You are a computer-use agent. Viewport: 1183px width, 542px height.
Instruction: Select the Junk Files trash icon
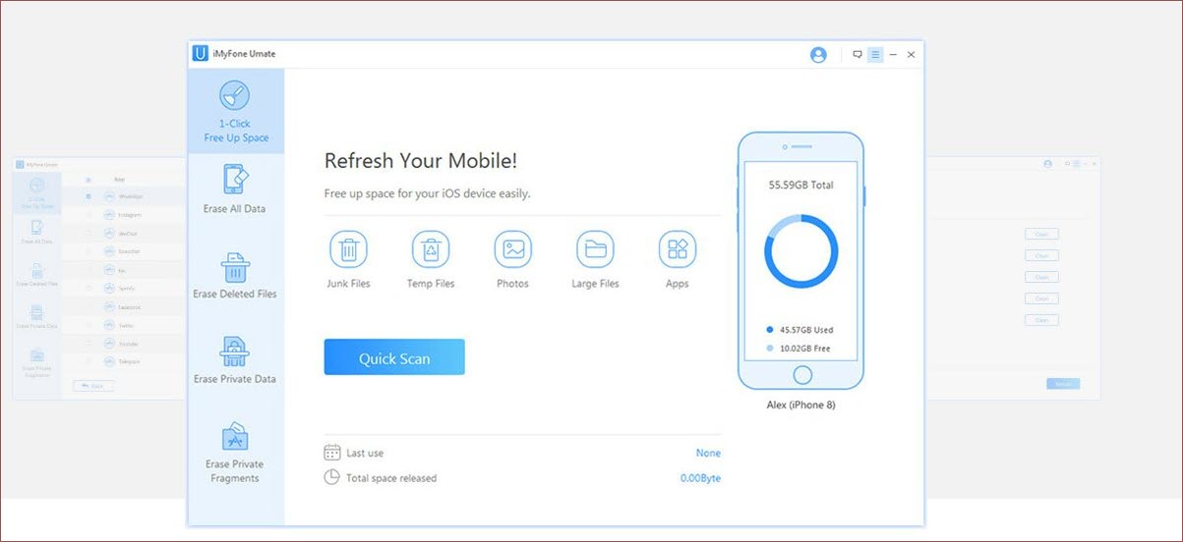(x=348, y=249)
